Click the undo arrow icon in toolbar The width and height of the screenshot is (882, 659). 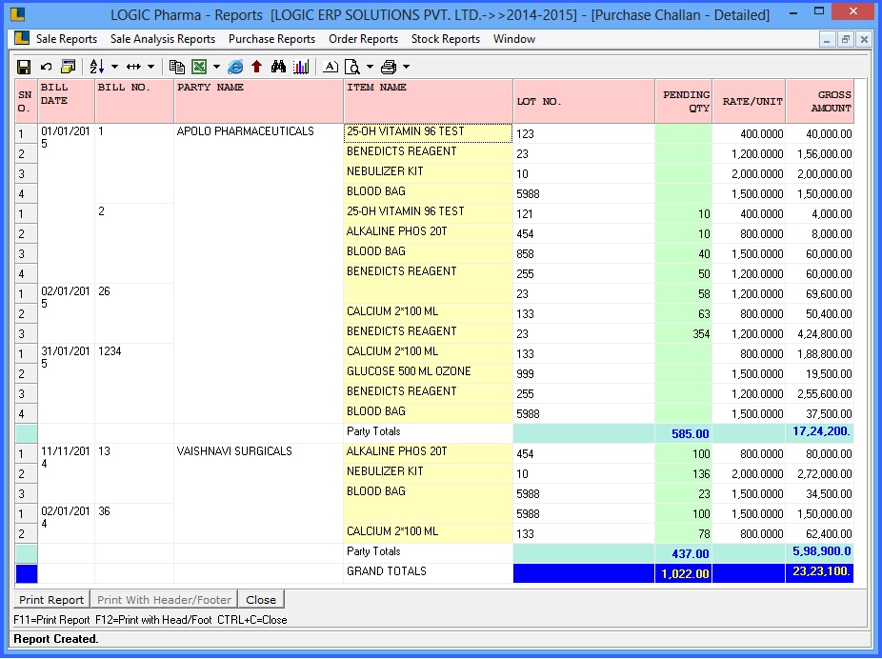(46, 67)
